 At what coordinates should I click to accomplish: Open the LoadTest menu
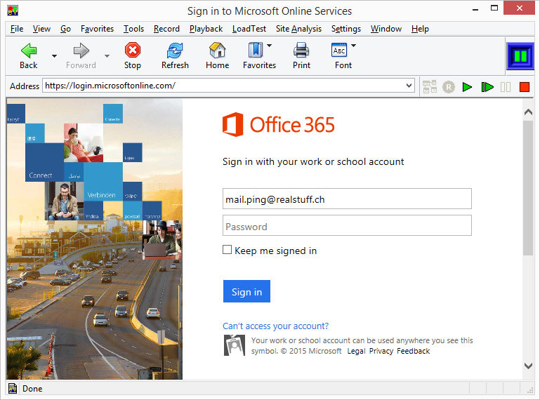[249, 29]
